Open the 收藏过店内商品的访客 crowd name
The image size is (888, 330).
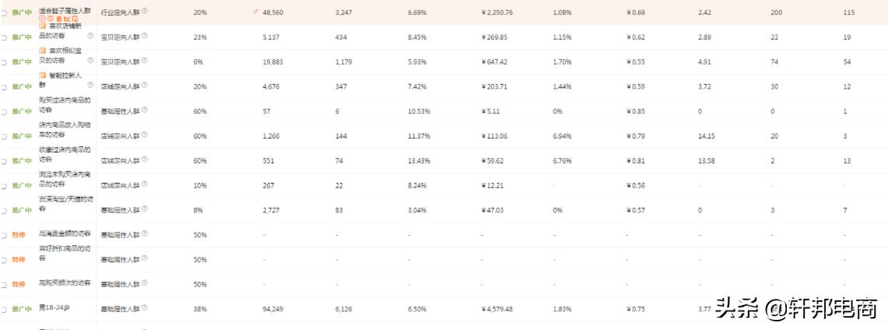coord(65,153)
